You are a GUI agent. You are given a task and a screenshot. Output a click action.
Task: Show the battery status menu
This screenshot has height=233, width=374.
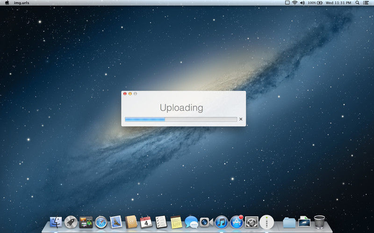pos(315,3)
